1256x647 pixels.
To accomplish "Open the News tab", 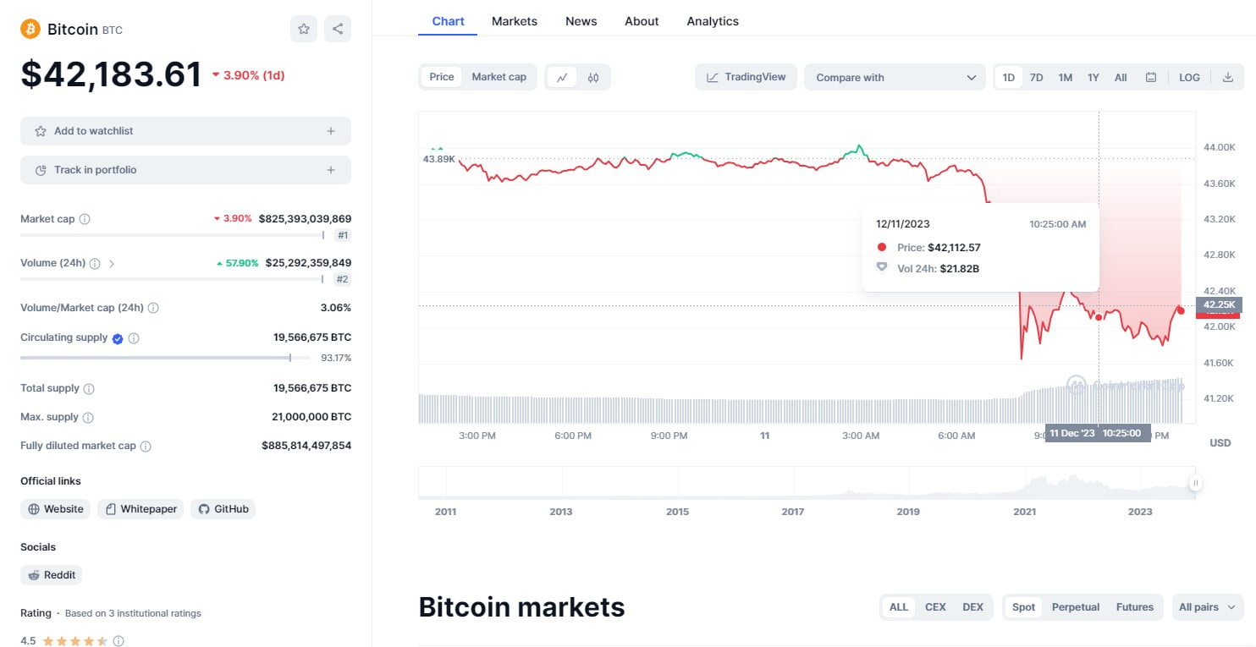I will coord(581,21).
